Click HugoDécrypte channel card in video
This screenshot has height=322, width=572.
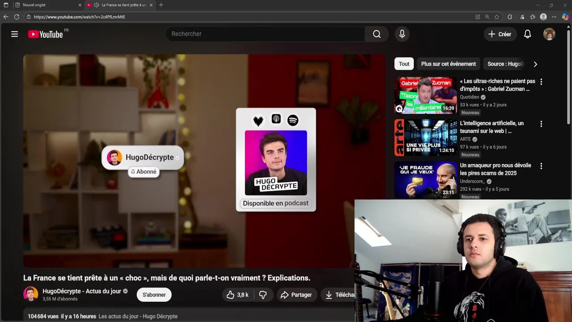(x=143, y=157)
